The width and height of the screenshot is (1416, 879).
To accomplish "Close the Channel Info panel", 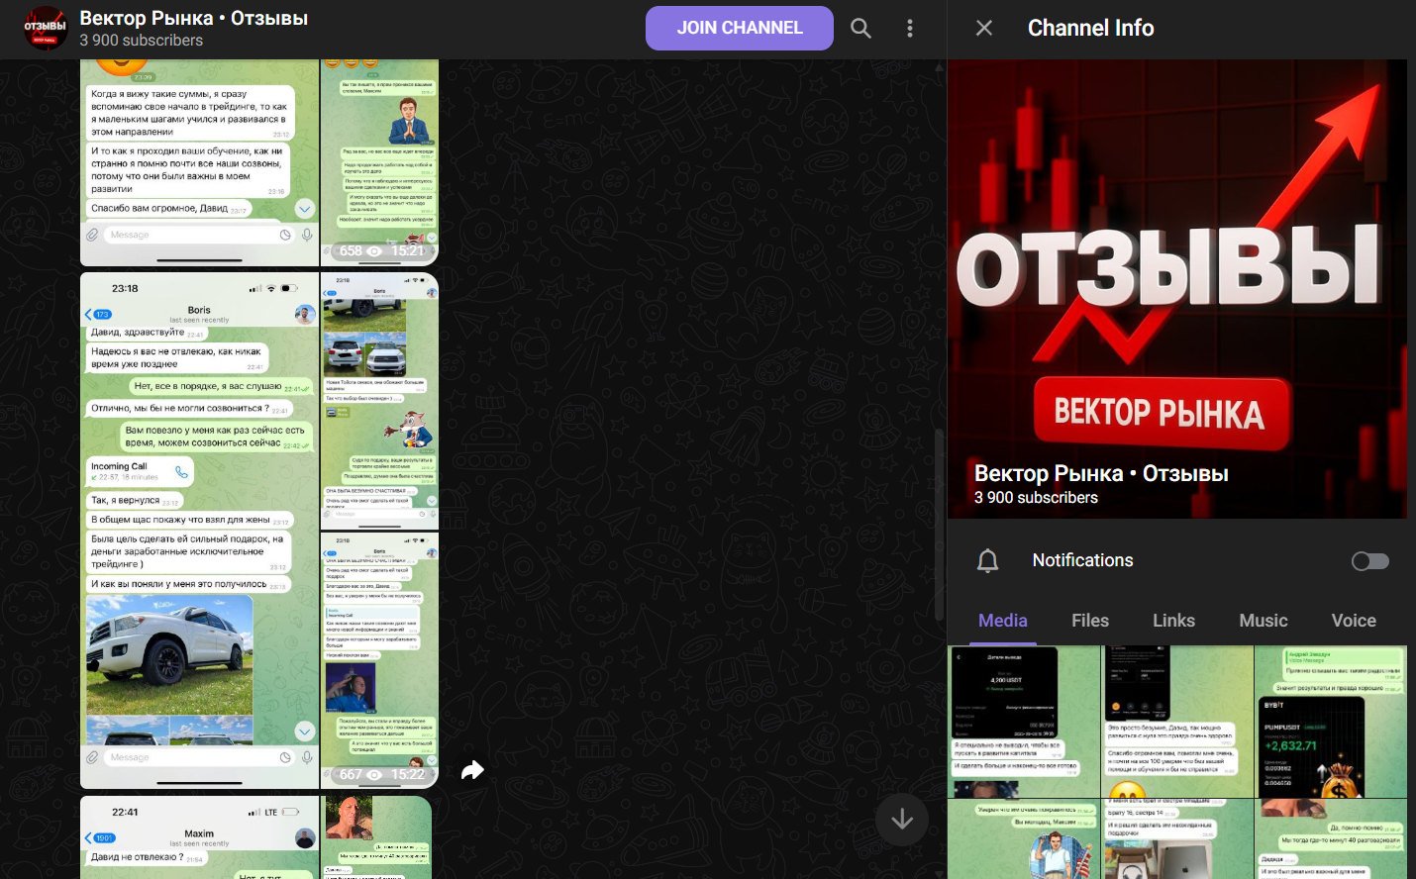I will [x=983, y=28].
